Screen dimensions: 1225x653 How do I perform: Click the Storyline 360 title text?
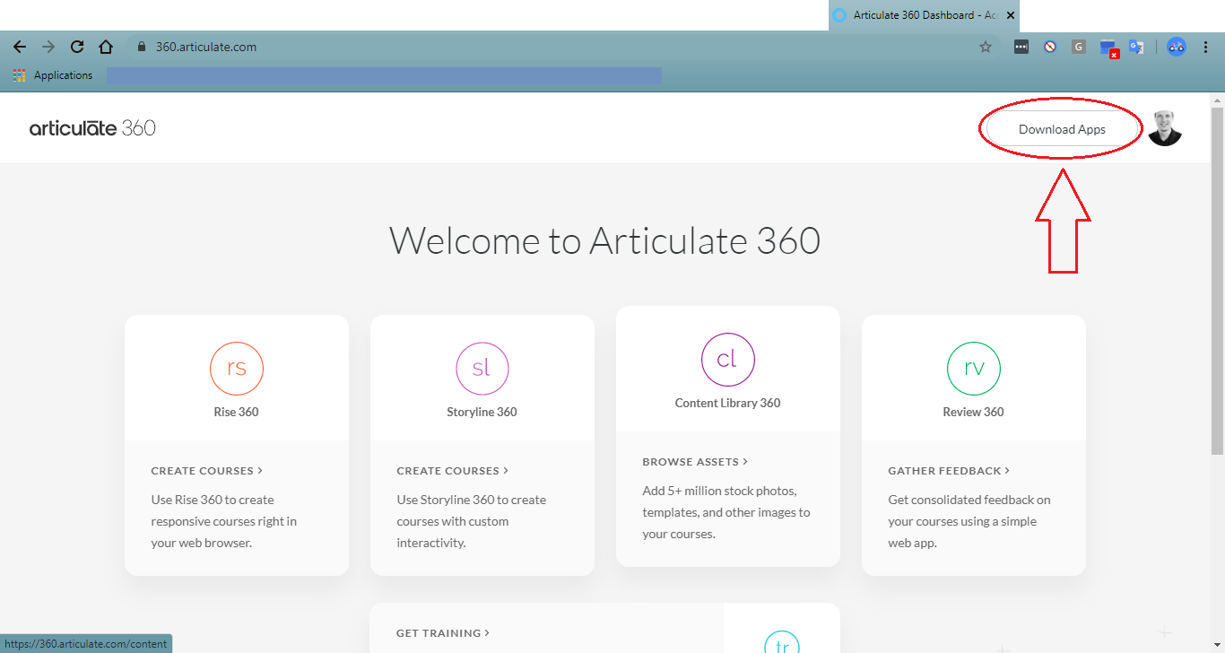click(482, 412)
